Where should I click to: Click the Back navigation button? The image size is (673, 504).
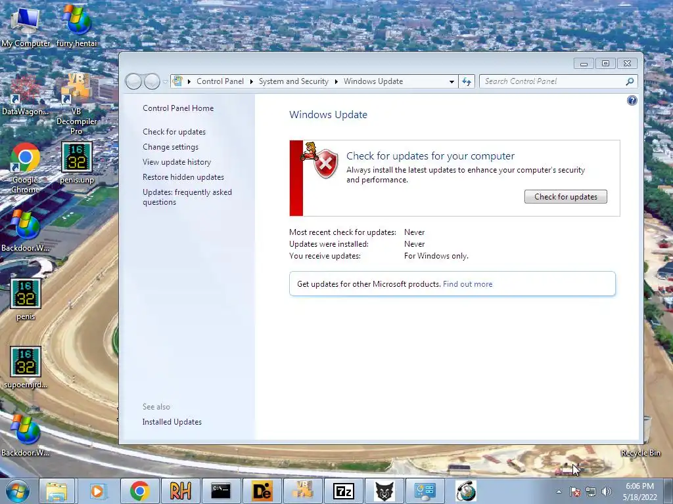[133, 81]
